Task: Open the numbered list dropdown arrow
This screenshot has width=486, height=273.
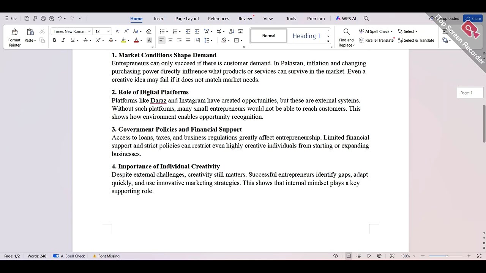Action: point(180,31)
